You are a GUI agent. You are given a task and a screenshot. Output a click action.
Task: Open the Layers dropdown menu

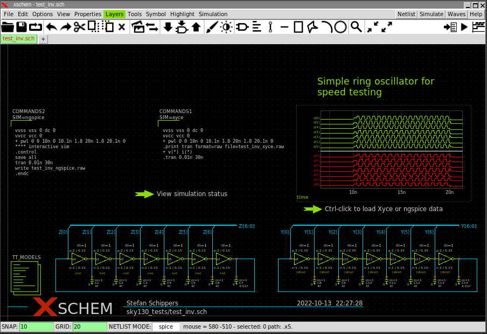click(x=114, y=14)
